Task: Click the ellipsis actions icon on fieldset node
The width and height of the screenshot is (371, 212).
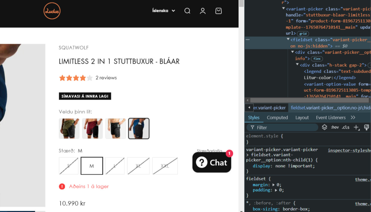Action: (x=248, y=40)
